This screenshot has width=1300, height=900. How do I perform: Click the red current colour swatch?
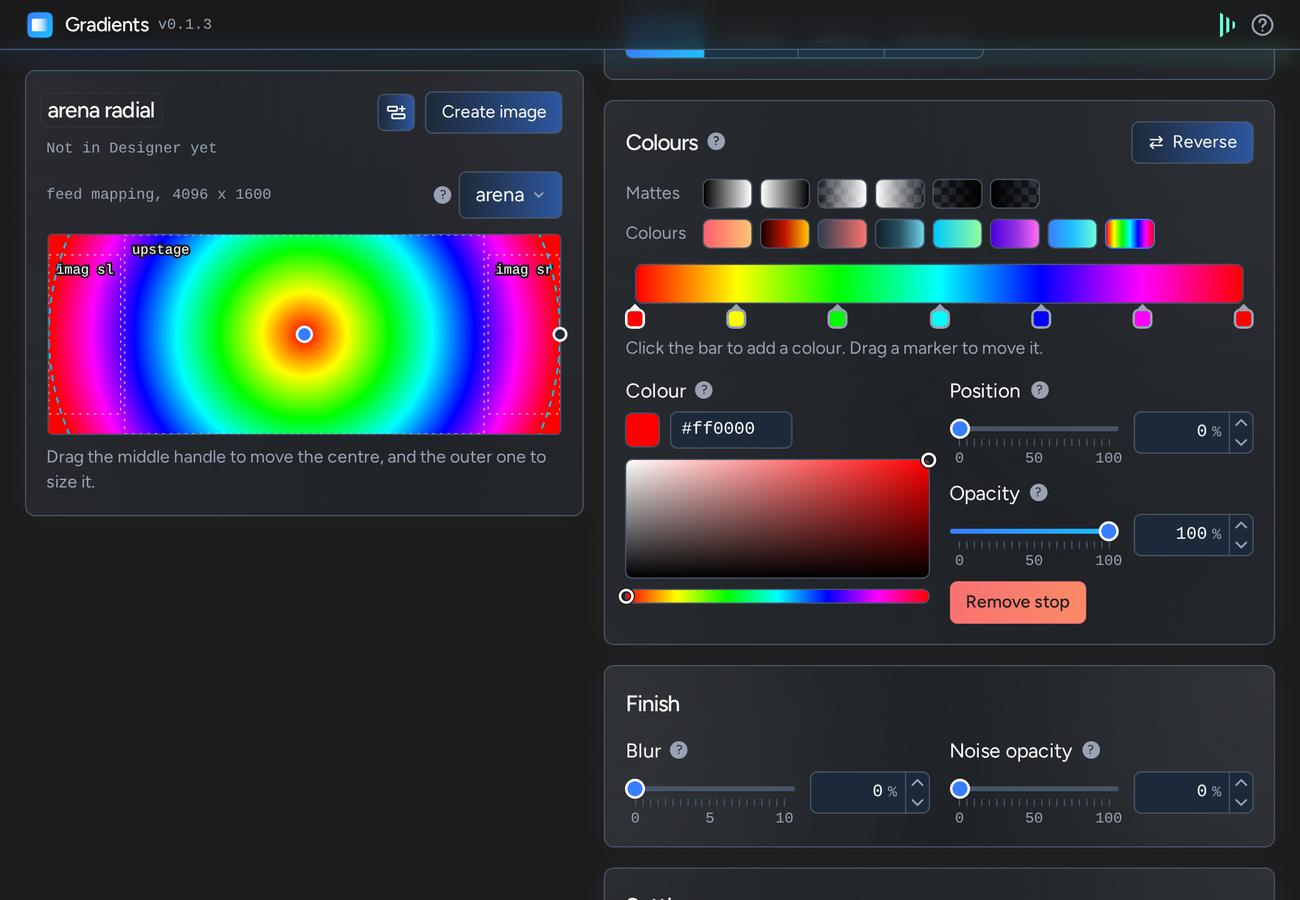point(642,430)
